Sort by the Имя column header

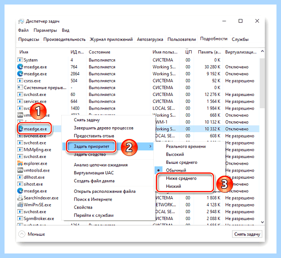pos(24,52)
